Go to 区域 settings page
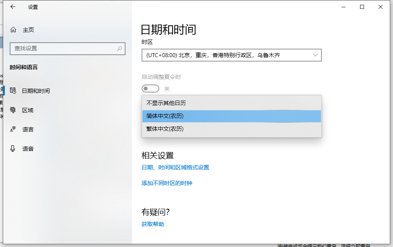The width and height of the screenshot is (393, 247). [x=28, y=110]
